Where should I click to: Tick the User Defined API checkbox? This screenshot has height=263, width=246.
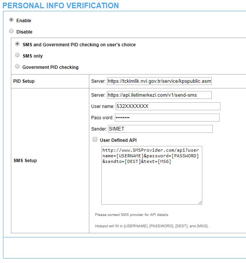pyautogui.click(x=95, y=140)
